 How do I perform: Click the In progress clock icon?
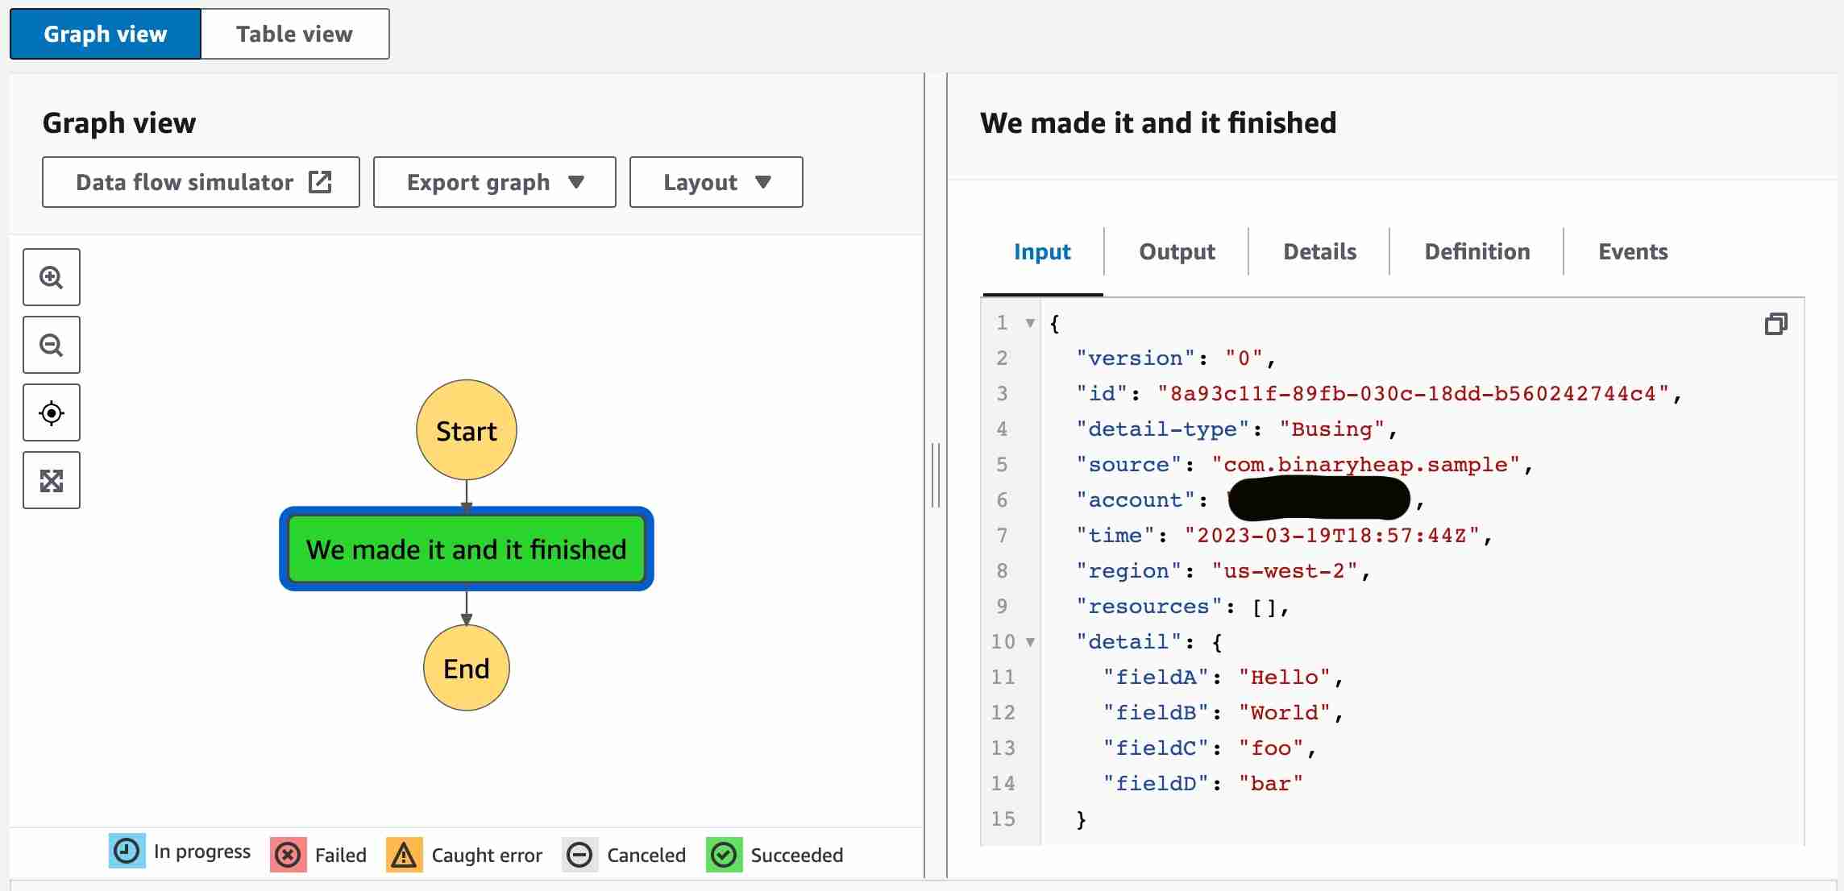[x=127, y=852]
